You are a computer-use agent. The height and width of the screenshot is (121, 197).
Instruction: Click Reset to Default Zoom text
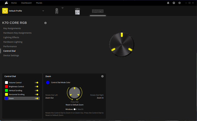point(75,105)
